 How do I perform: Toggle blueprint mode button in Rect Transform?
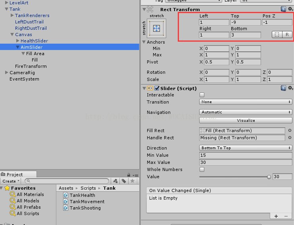tap(277, 35)
